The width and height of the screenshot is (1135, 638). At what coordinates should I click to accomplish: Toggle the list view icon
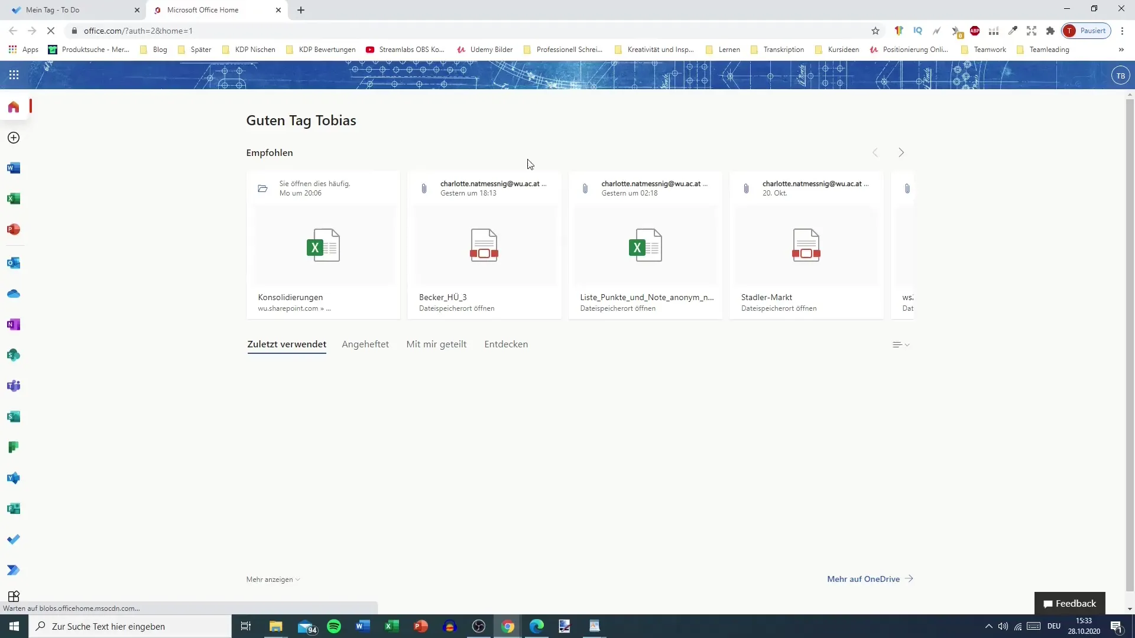pos(900,344)
